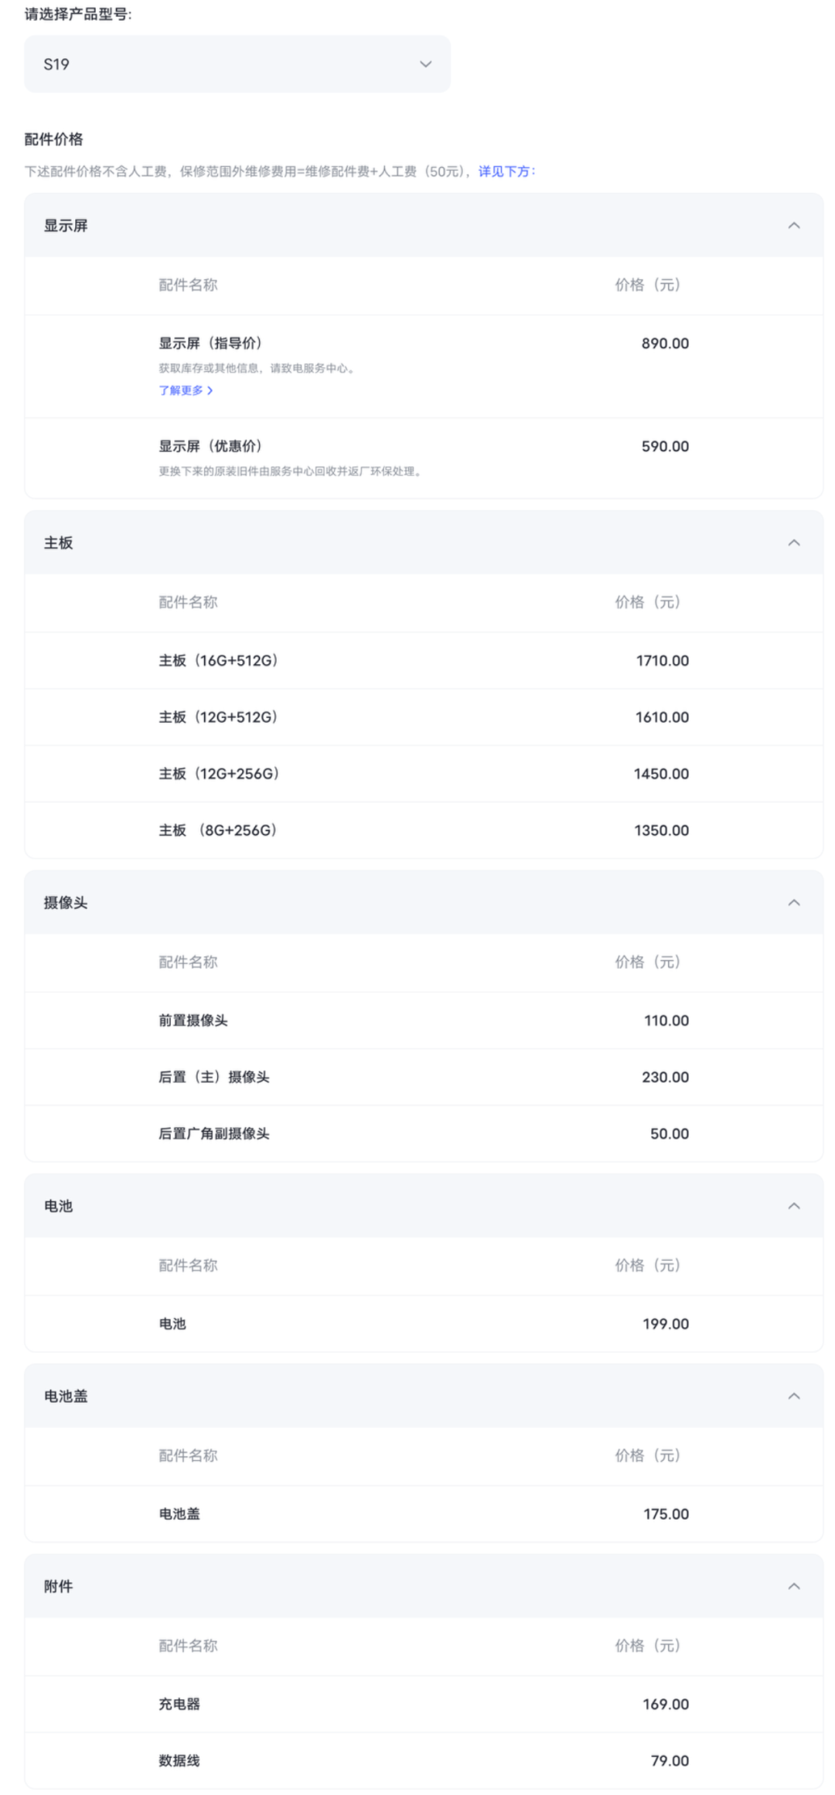This screenshot has width=835, height=1795.
Task: Collapse the 摄像头 section chevron
Action: pyautogui.click(x=793, y=903)
